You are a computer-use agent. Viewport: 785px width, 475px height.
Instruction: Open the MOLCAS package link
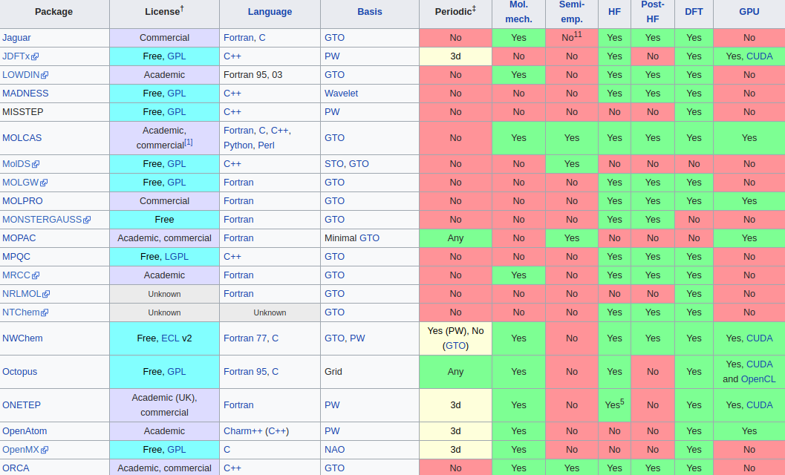(x=22, y=137)
